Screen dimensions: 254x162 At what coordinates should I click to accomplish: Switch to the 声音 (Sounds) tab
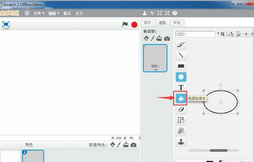177,22
